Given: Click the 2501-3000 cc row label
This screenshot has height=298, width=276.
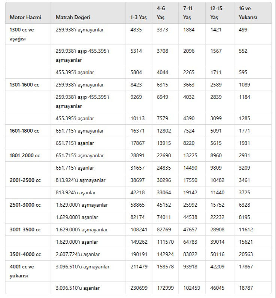Looking at the screenshot, I should click(x=25, y=205).
